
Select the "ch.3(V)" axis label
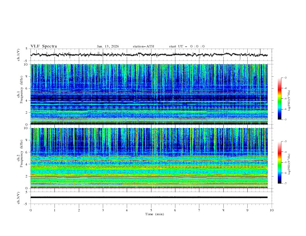[x=19, y=199]
